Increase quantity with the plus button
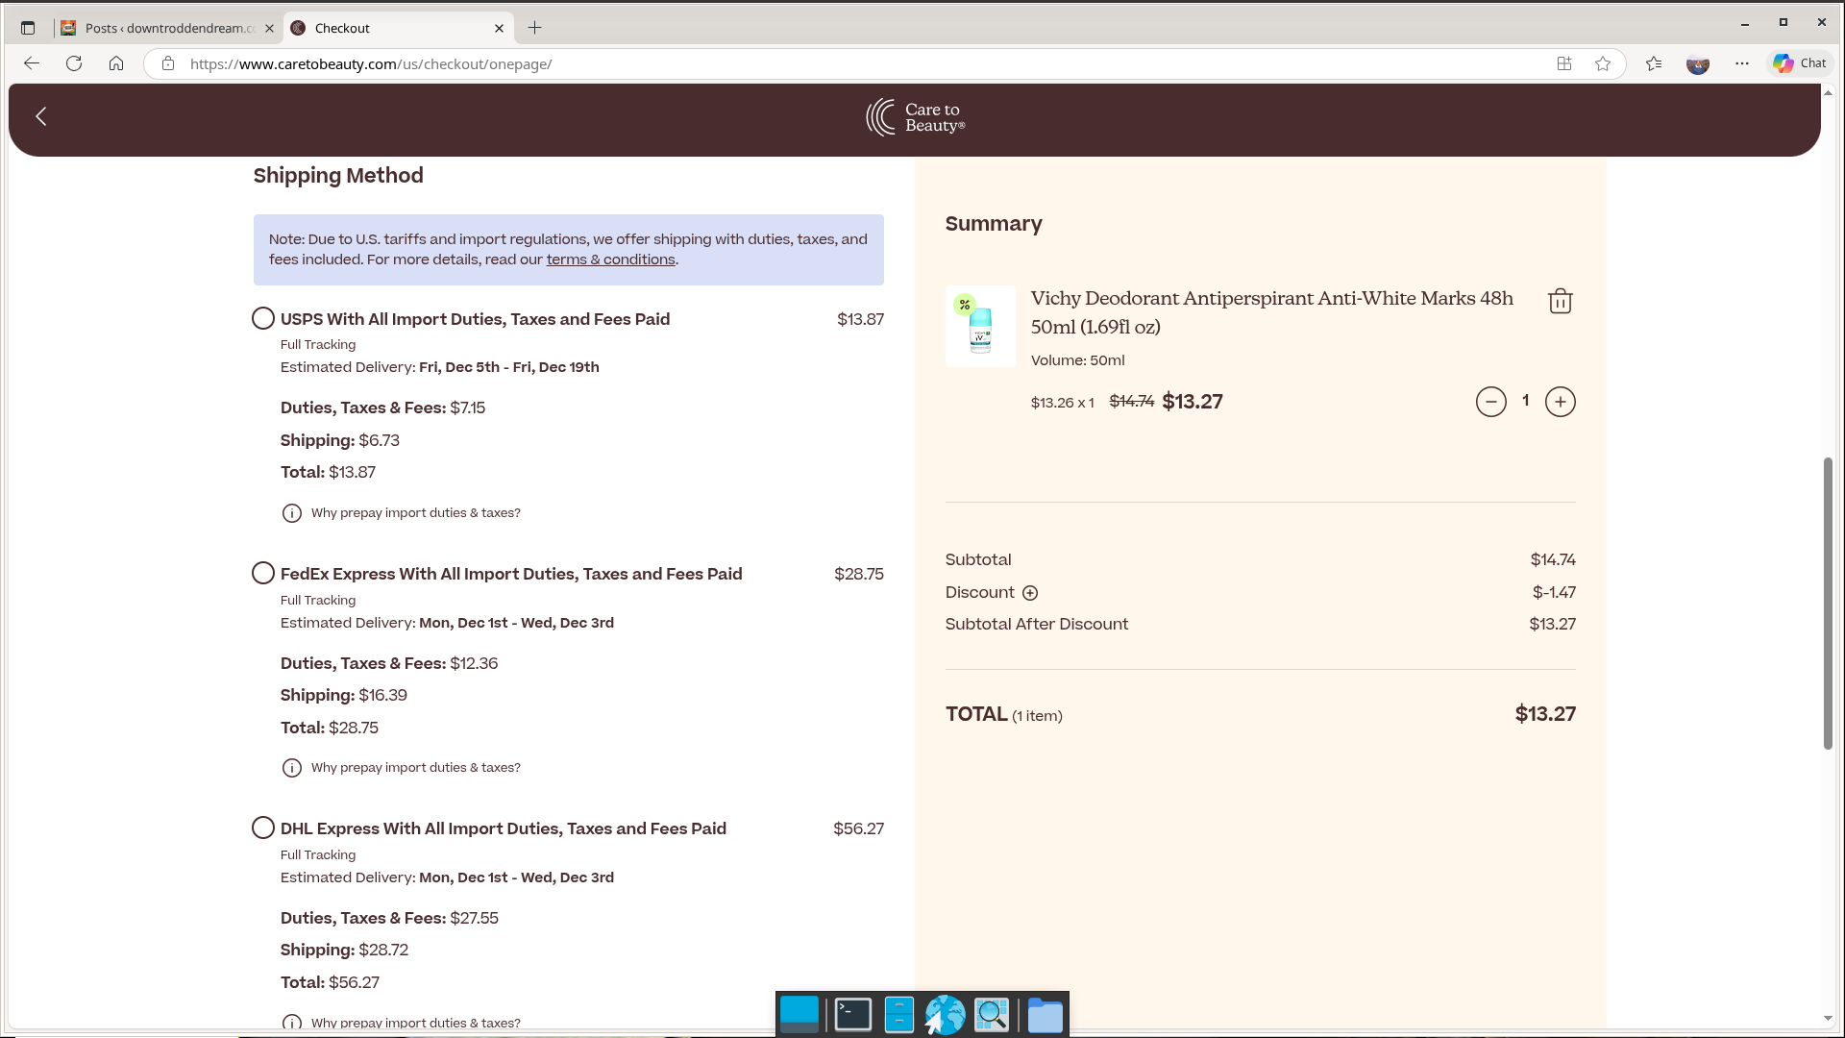 tap(1560, 402)
